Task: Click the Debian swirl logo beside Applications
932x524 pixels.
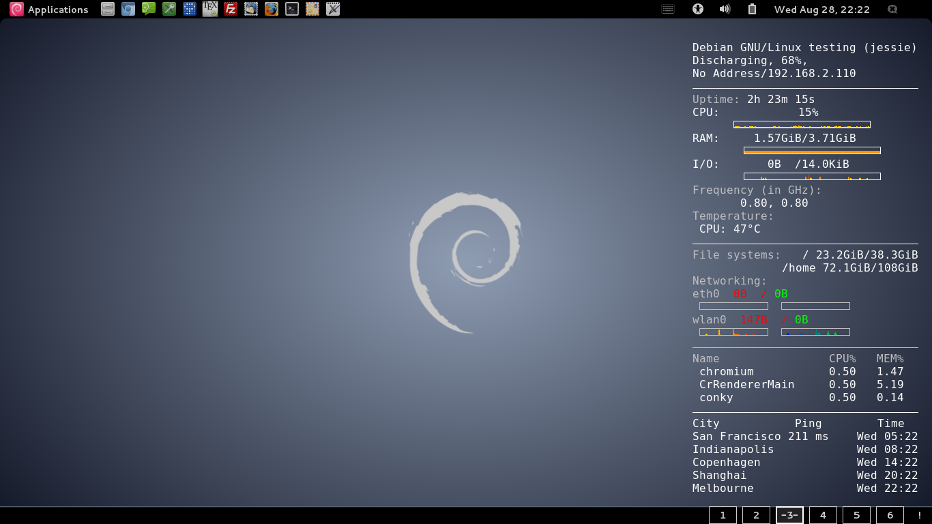Action: 16,10
